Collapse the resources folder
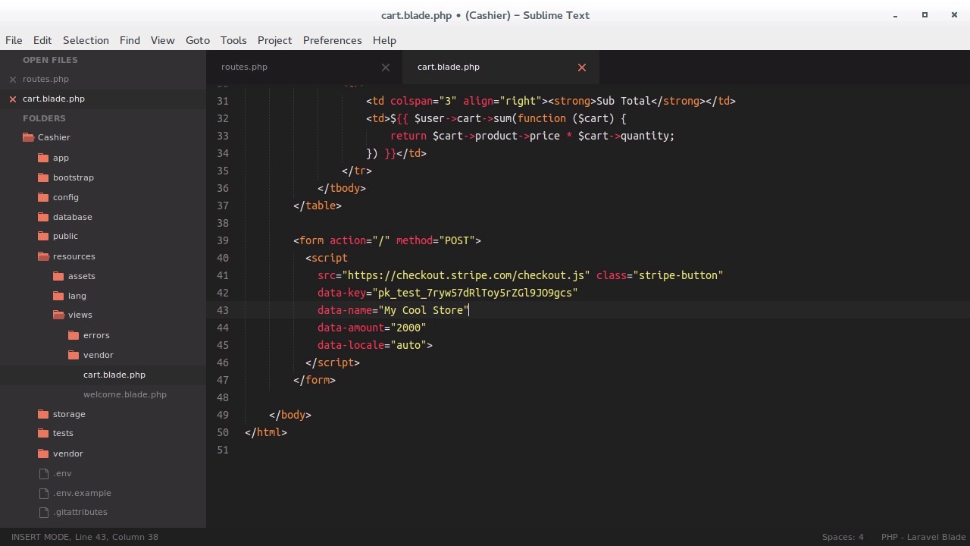Viewport: 970px width, 546px height. tap(74, 256)
